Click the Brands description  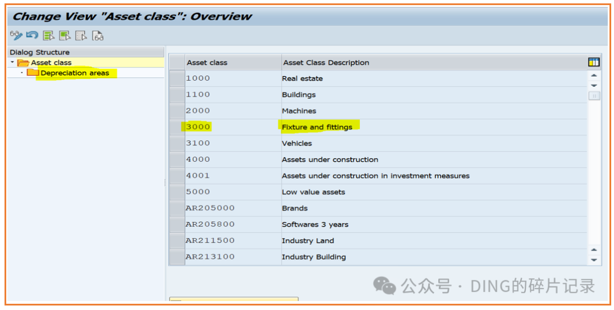point(295,208)
